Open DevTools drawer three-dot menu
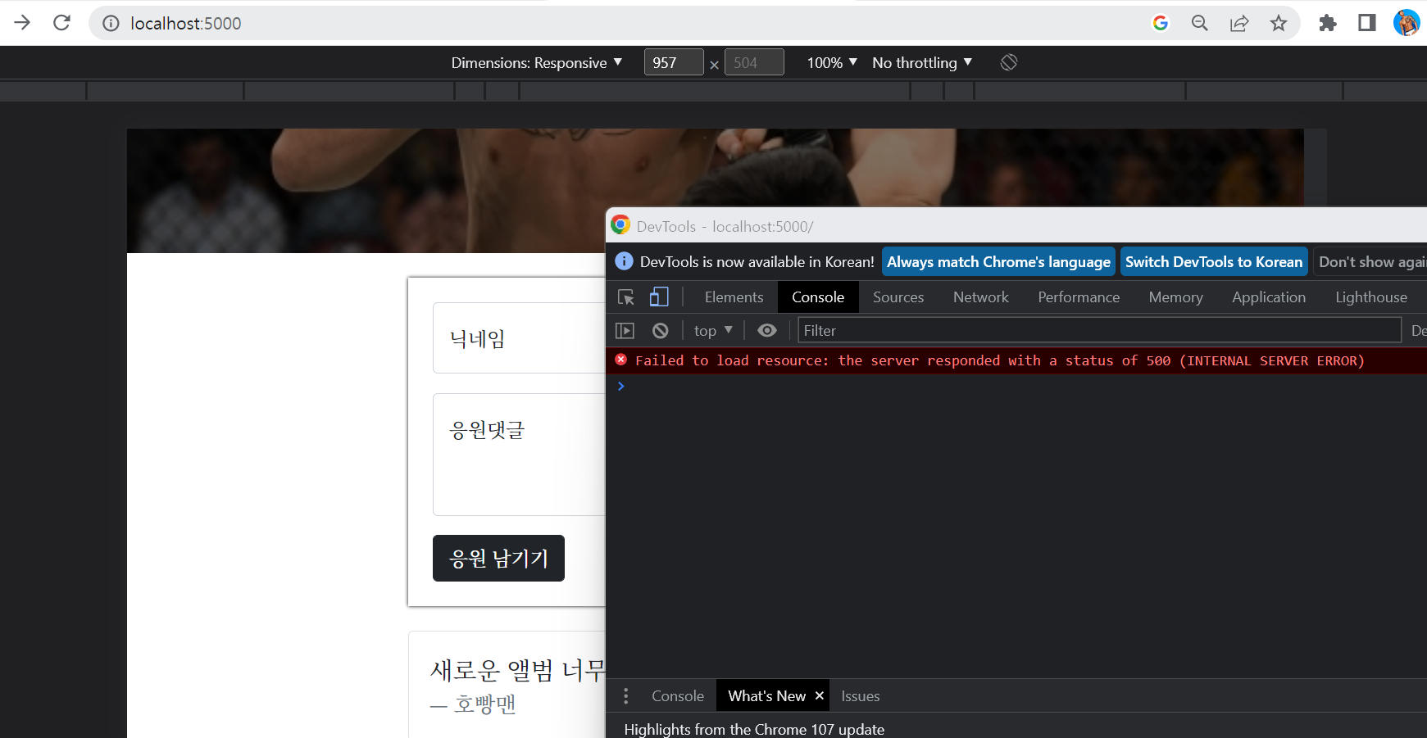Image resolution: width=1427 pixels, height=738 pixels. 626,696
